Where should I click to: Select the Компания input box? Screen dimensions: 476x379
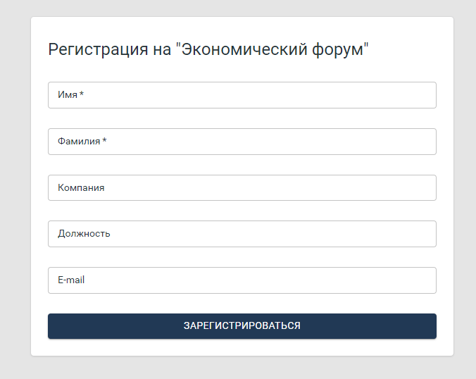click(242, 188)
